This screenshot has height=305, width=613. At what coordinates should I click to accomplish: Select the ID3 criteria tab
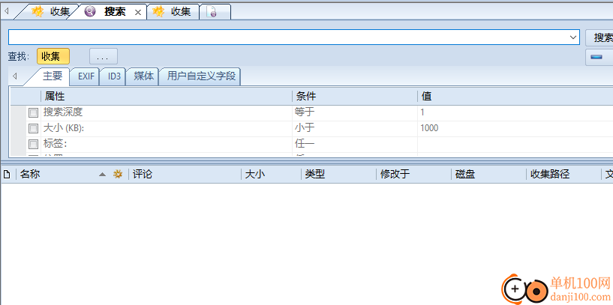pos(114,76)
